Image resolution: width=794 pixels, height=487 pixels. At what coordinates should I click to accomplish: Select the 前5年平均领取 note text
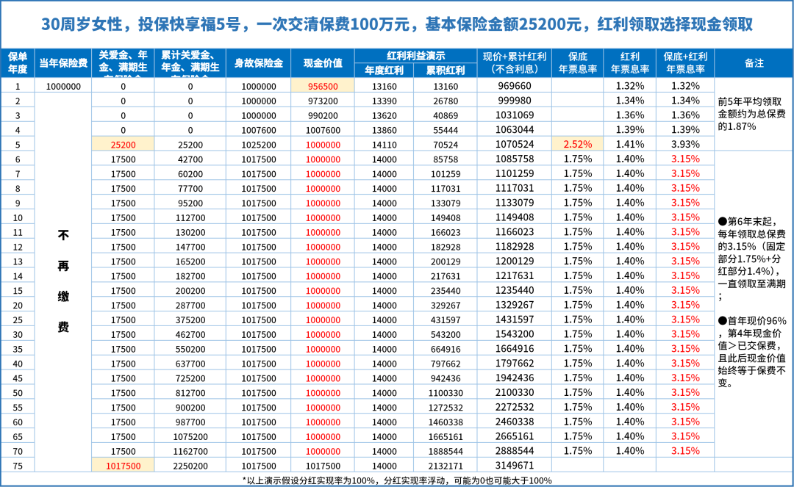753,115
